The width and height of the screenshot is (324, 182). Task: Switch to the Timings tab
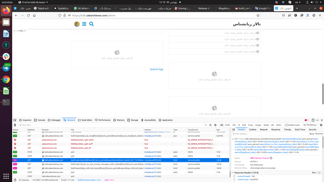pos(287,129)
